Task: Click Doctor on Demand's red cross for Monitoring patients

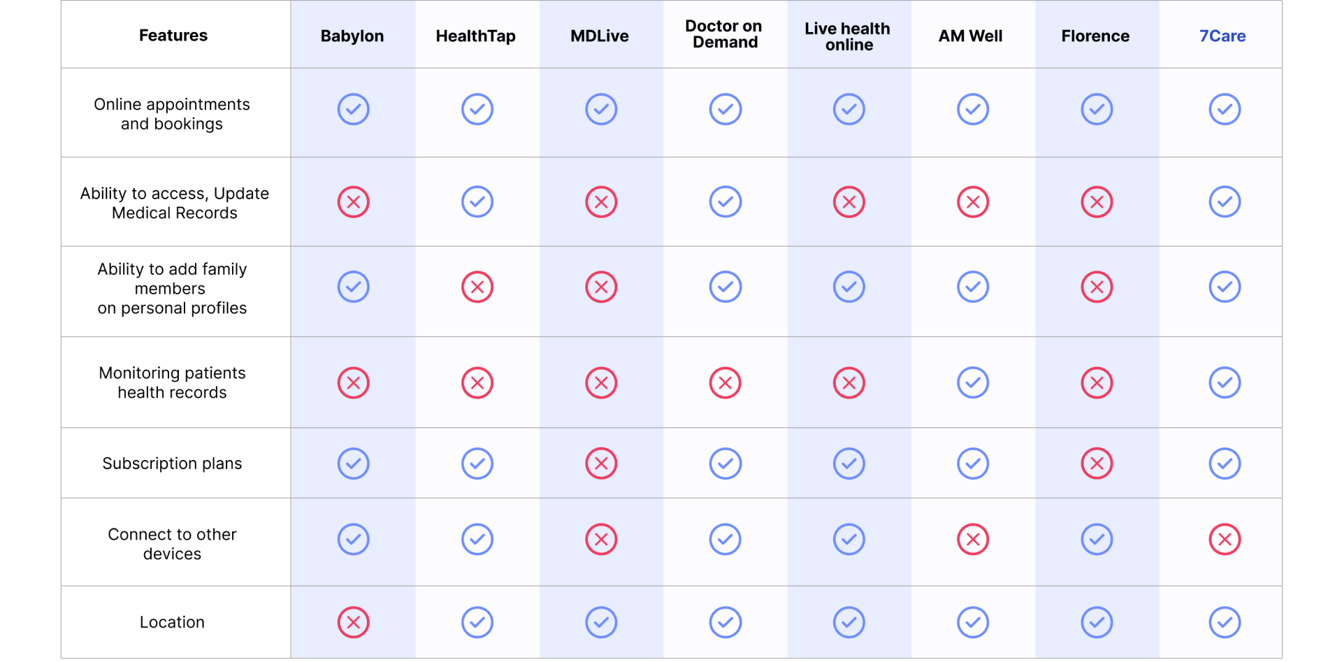Action: coord(725,382)
